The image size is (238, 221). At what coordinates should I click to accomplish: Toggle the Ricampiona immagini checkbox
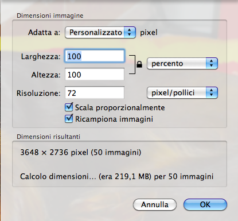pyautogui.click(x=69, y=119)
